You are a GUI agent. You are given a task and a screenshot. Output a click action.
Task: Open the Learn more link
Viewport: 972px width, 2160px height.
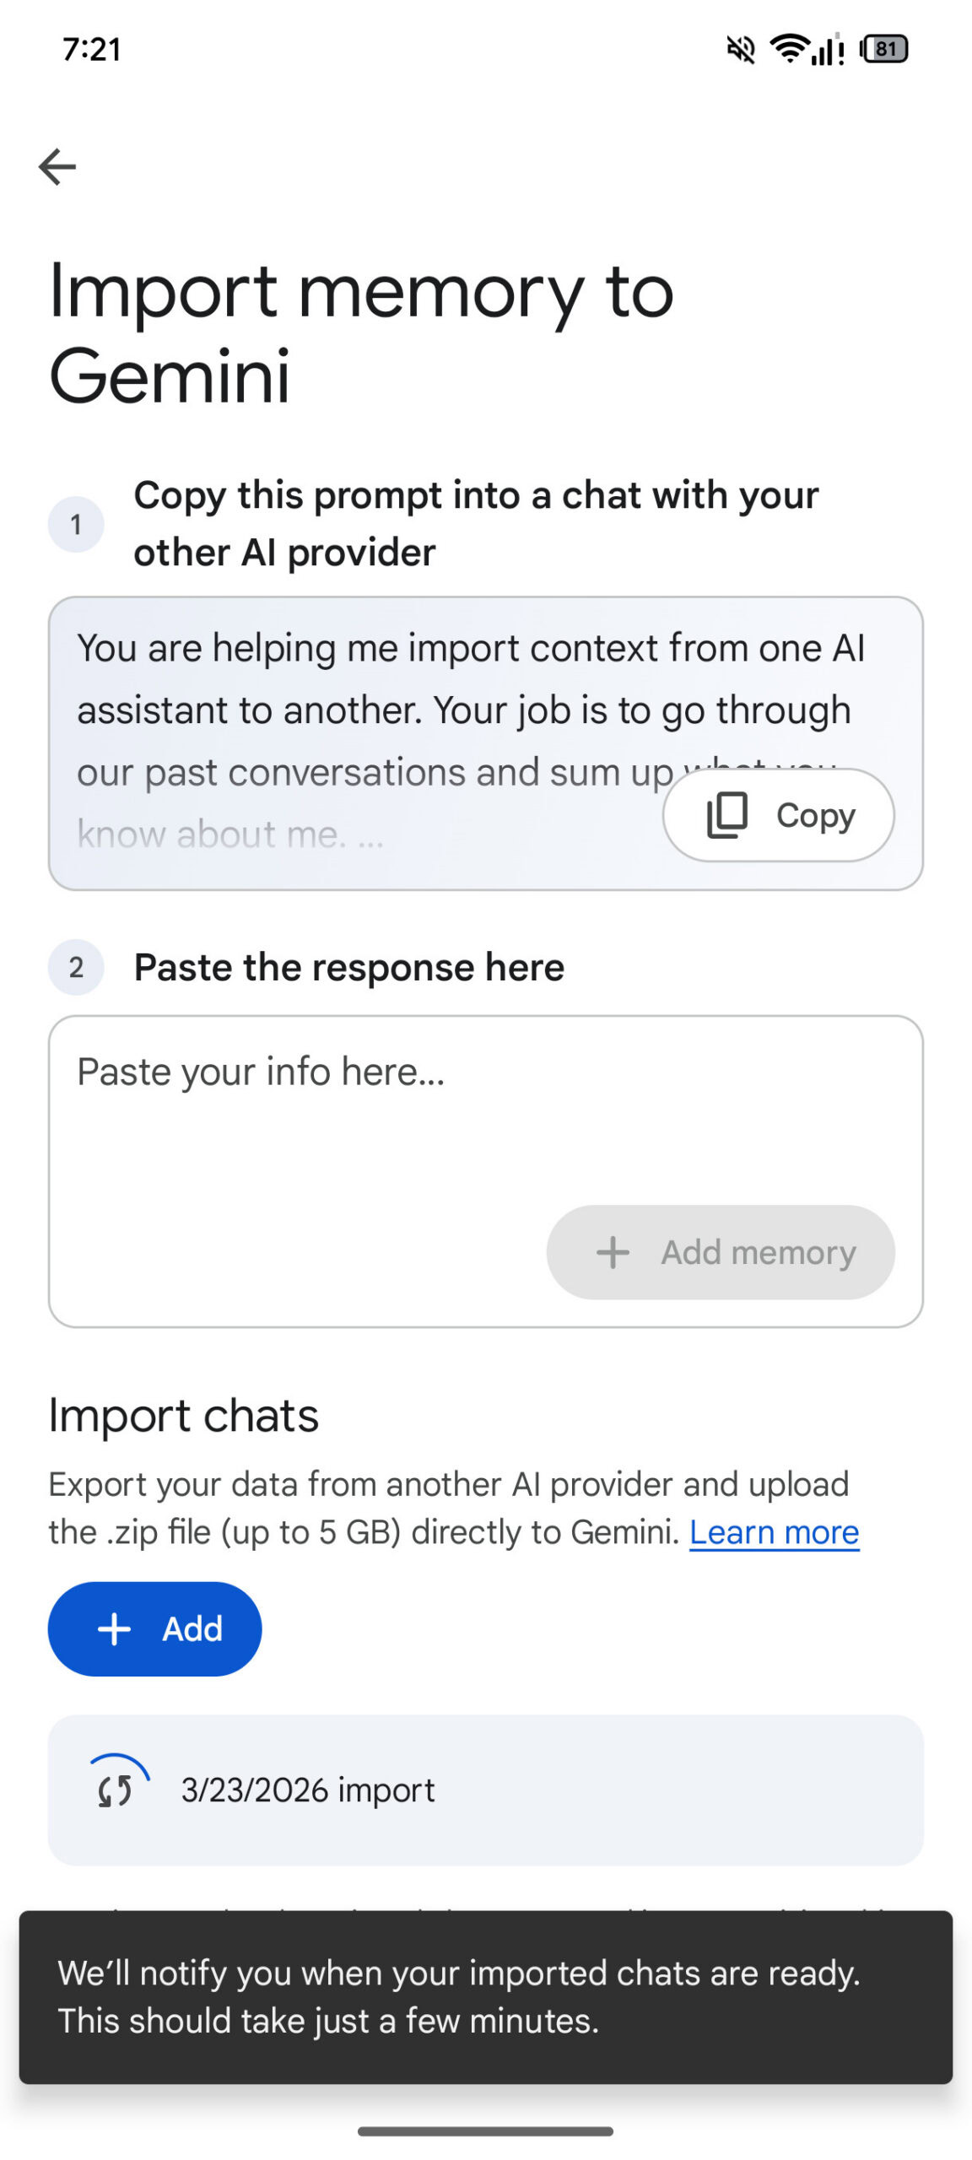(773, 1531)
